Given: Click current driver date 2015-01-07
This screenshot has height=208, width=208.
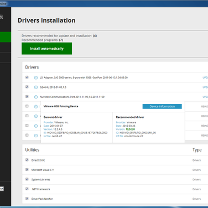Looking at the screenshot, I should [56, 126].
